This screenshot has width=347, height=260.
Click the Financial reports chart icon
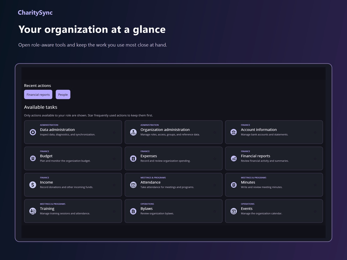click(234, 158)
